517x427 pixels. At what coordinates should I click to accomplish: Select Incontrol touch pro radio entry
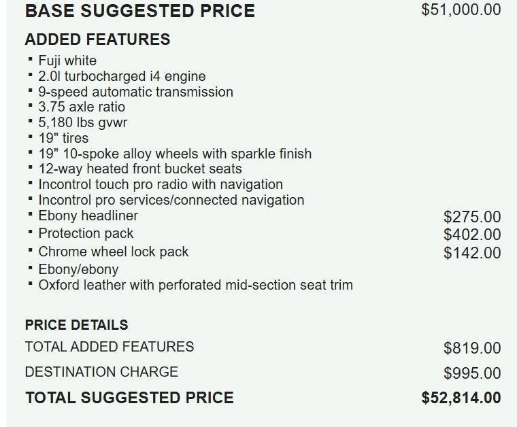click(161, 184)
